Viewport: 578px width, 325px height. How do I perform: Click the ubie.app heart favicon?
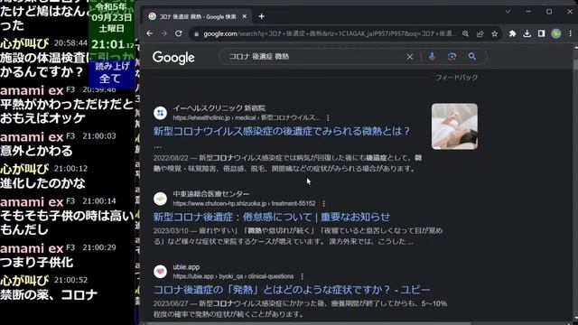(161, 272)
